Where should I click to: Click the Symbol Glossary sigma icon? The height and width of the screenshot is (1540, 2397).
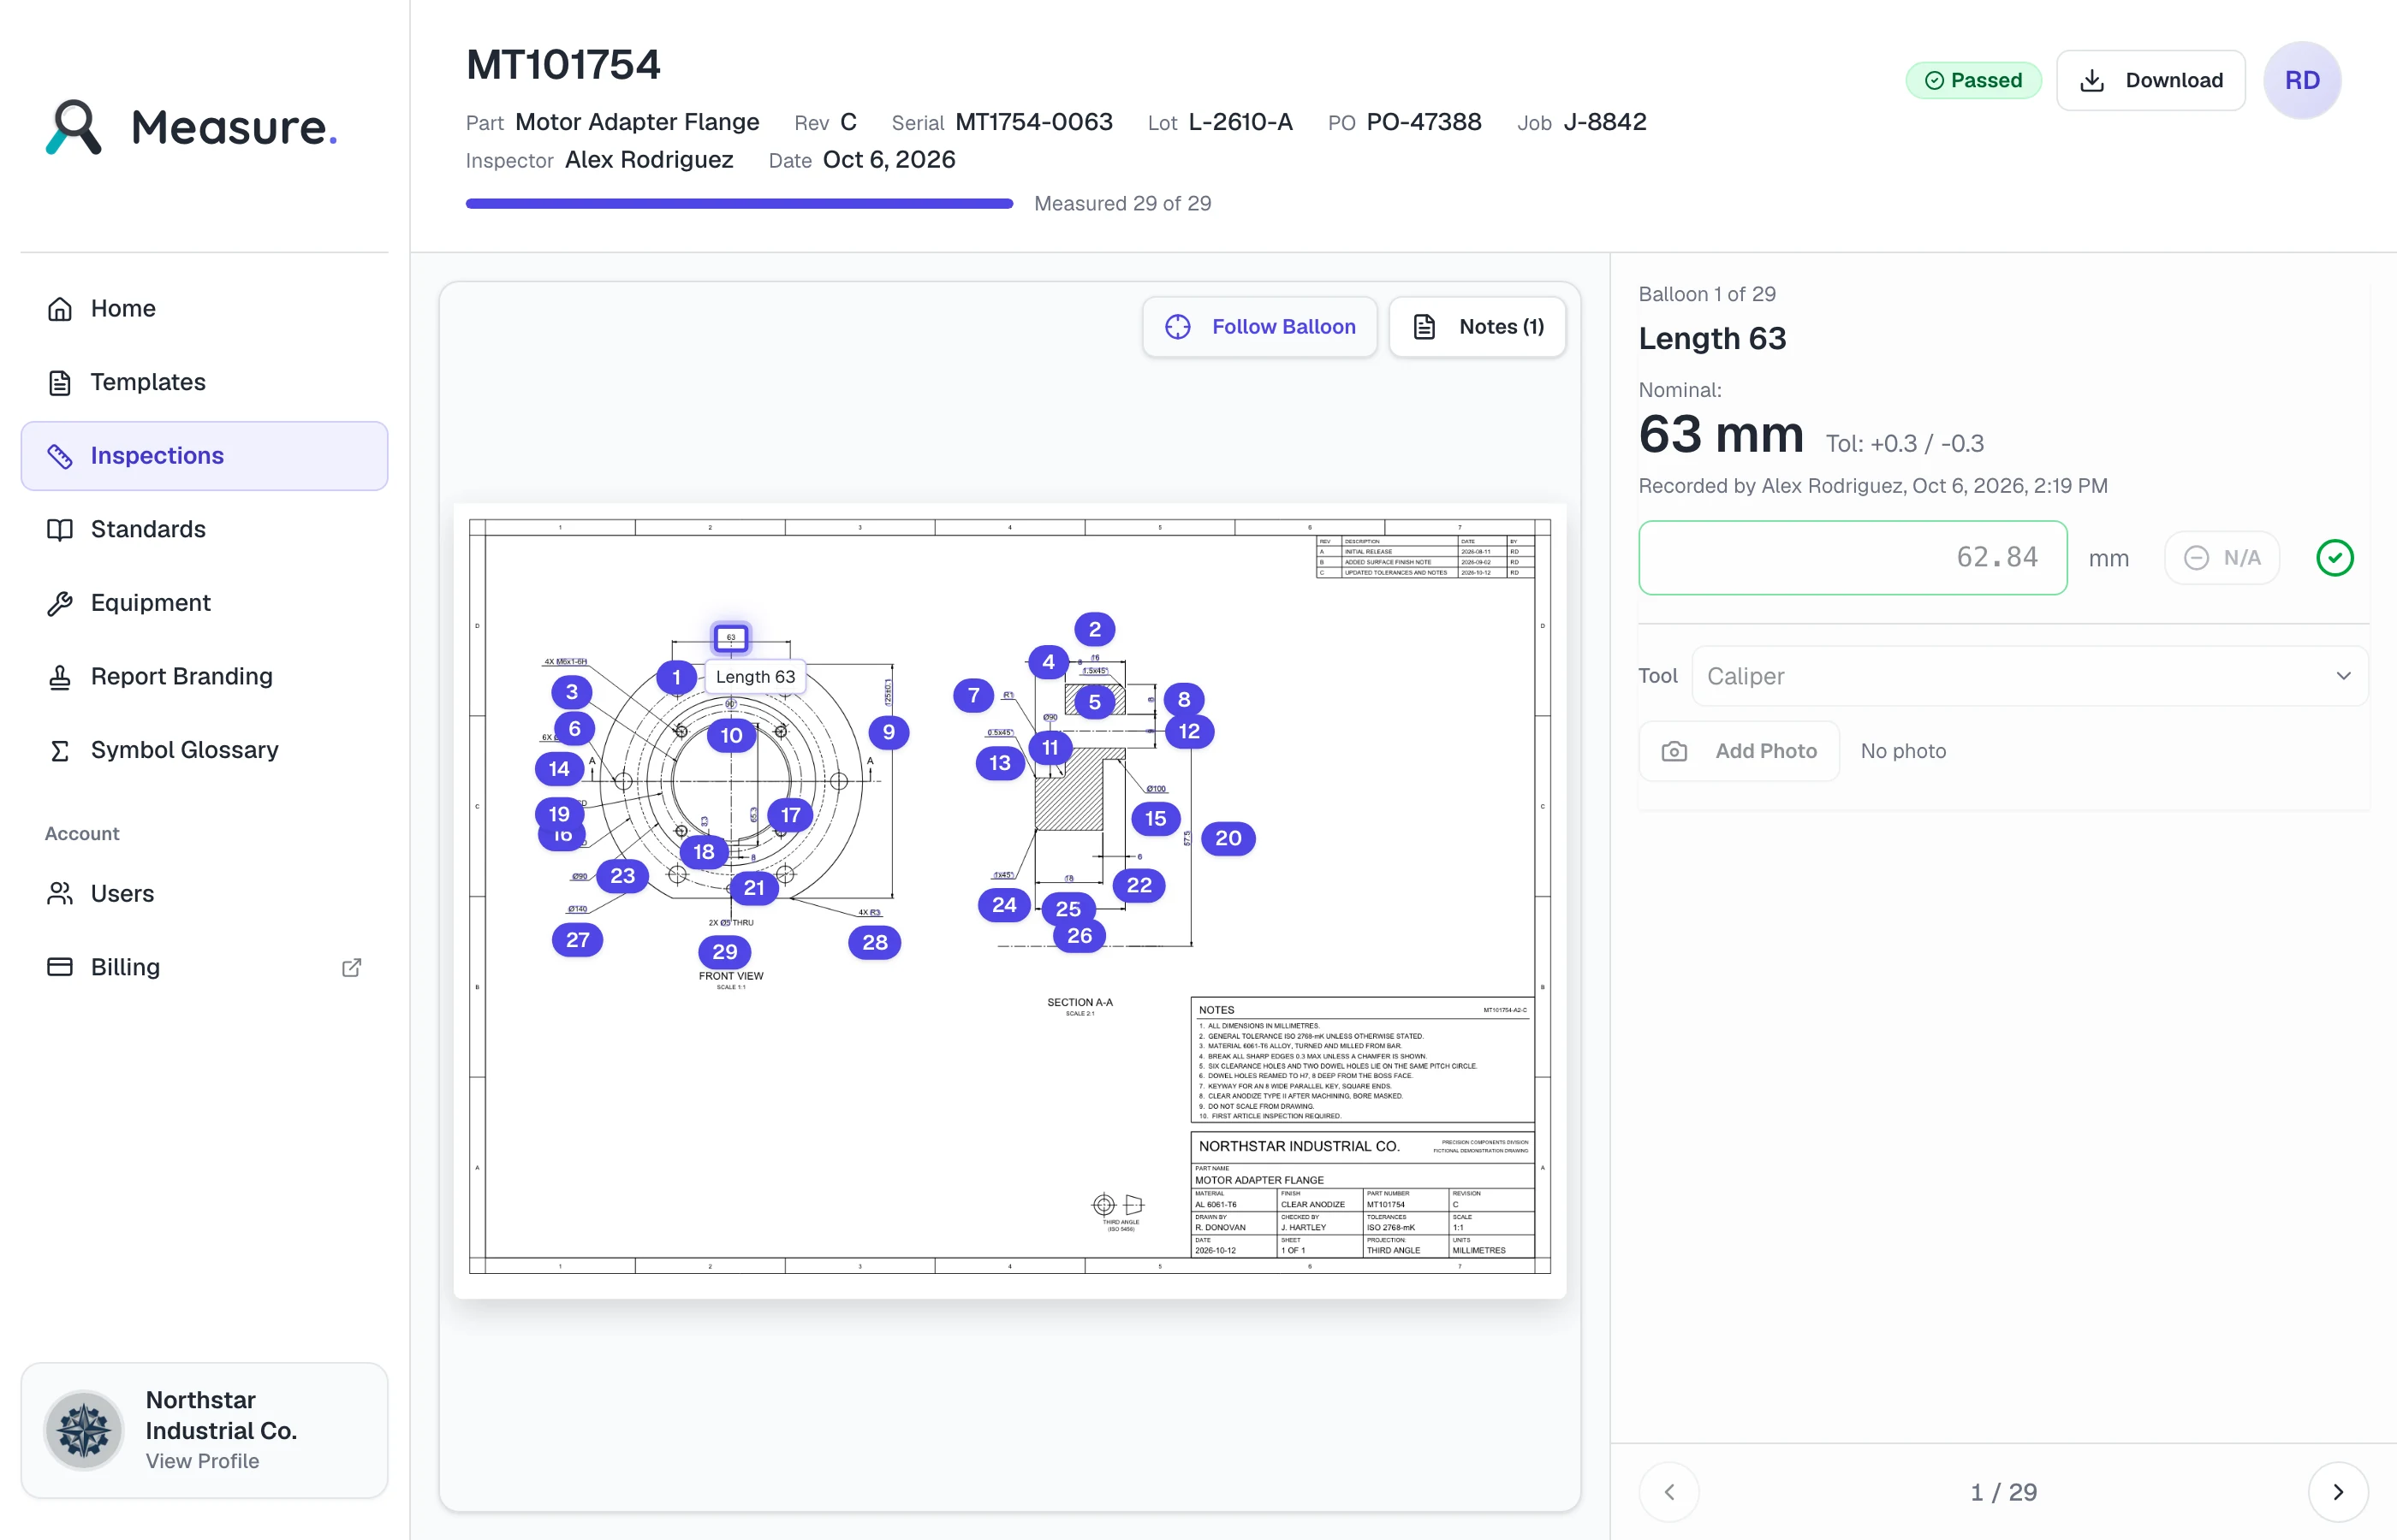60,750
